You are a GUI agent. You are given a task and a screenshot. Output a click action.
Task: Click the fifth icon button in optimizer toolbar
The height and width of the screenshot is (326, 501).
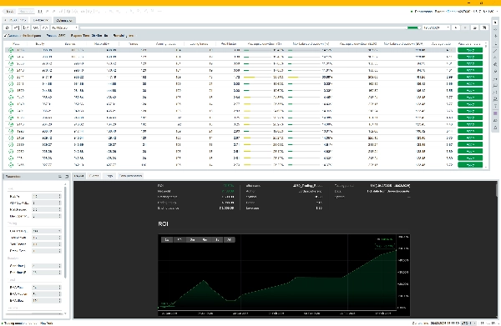click(x=45, y=28)
